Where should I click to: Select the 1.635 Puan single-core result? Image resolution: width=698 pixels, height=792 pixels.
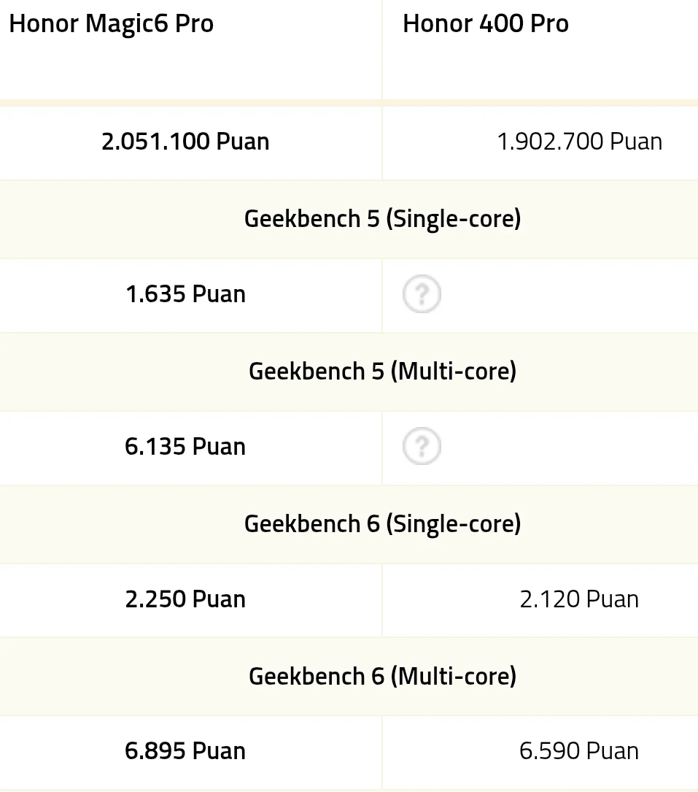click(x=185, y=294)
